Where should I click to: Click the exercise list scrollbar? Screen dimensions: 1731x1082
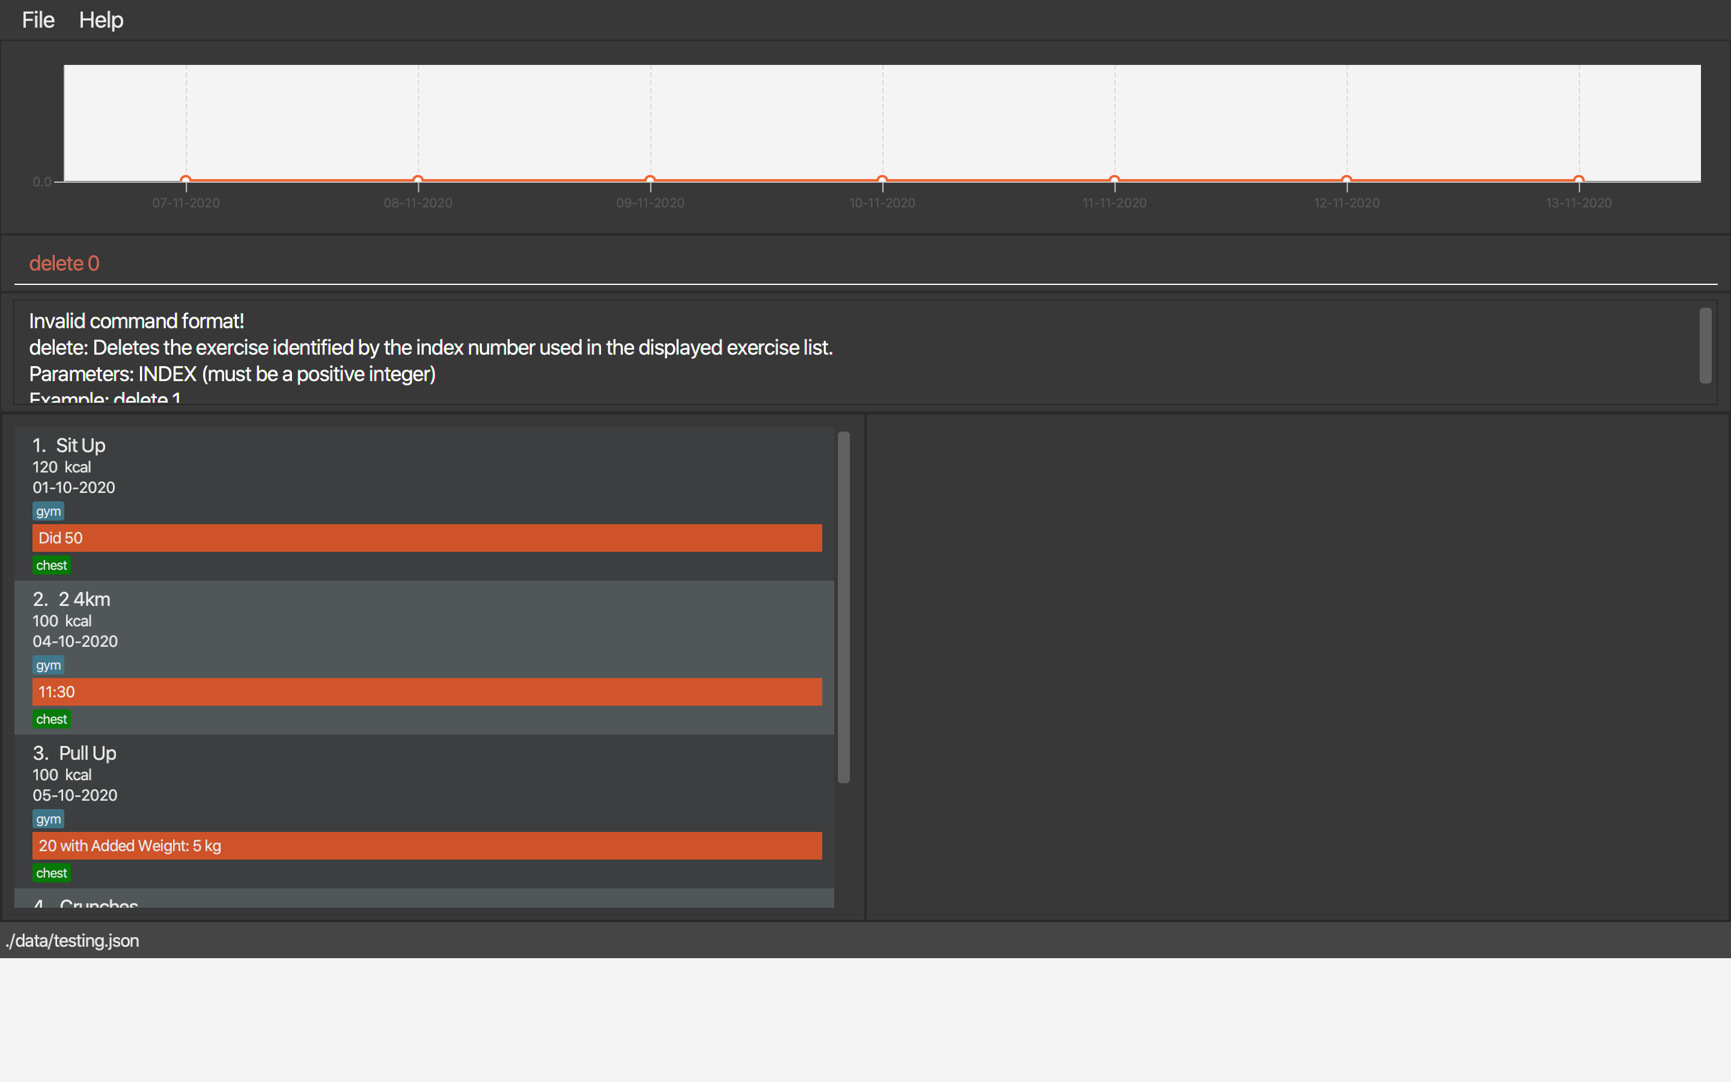(x=843, y=607)
